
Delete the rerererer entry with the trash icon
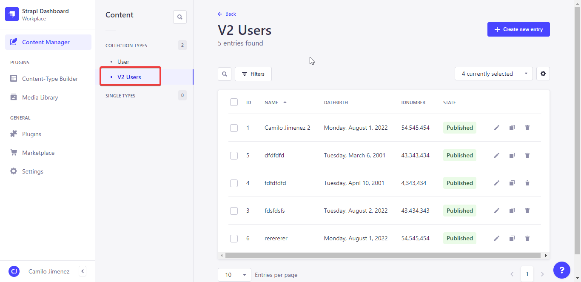[x=527, y=238]
